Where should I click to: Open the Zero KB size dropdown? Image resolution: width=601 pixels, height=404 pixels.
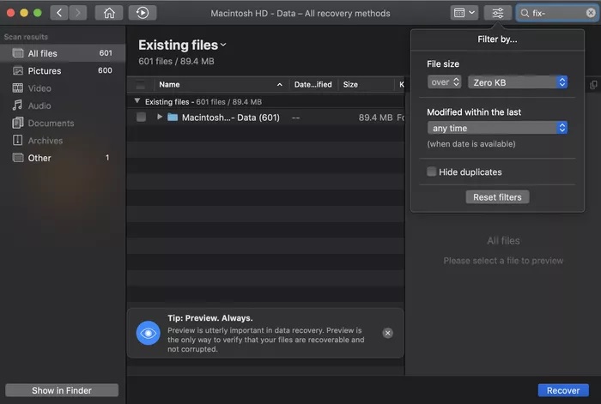coord(518,82)
